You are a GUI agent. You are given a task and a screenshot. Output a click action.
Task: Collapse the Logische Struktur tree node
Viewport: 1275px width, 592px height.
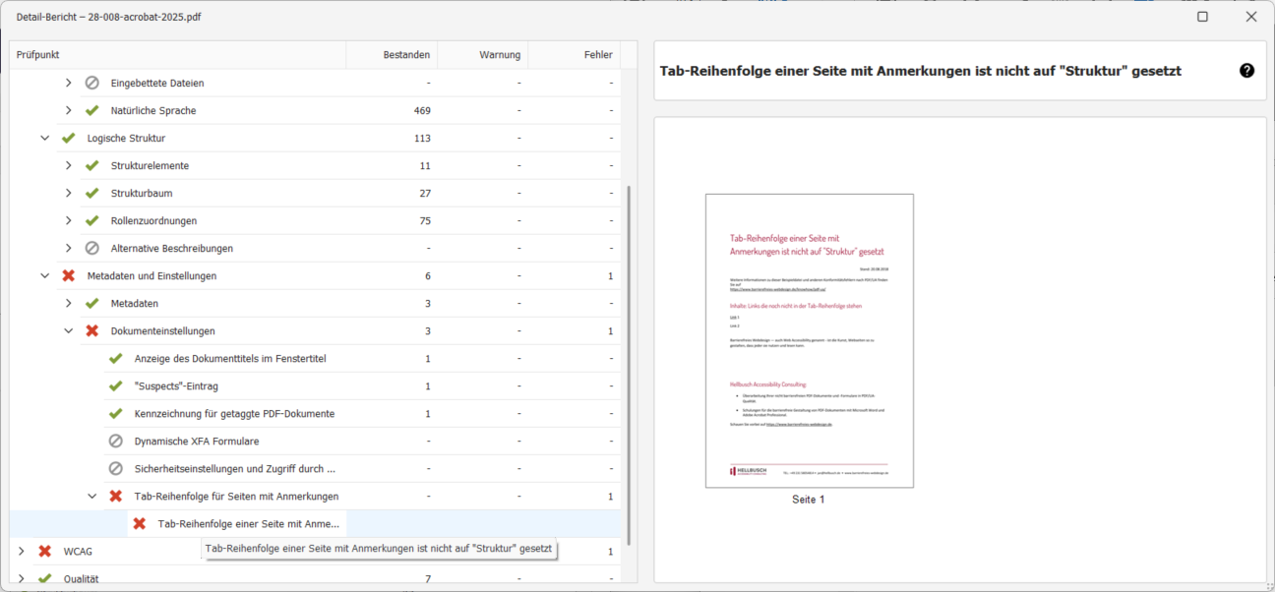pyautogui.click(x=44, y=138)
